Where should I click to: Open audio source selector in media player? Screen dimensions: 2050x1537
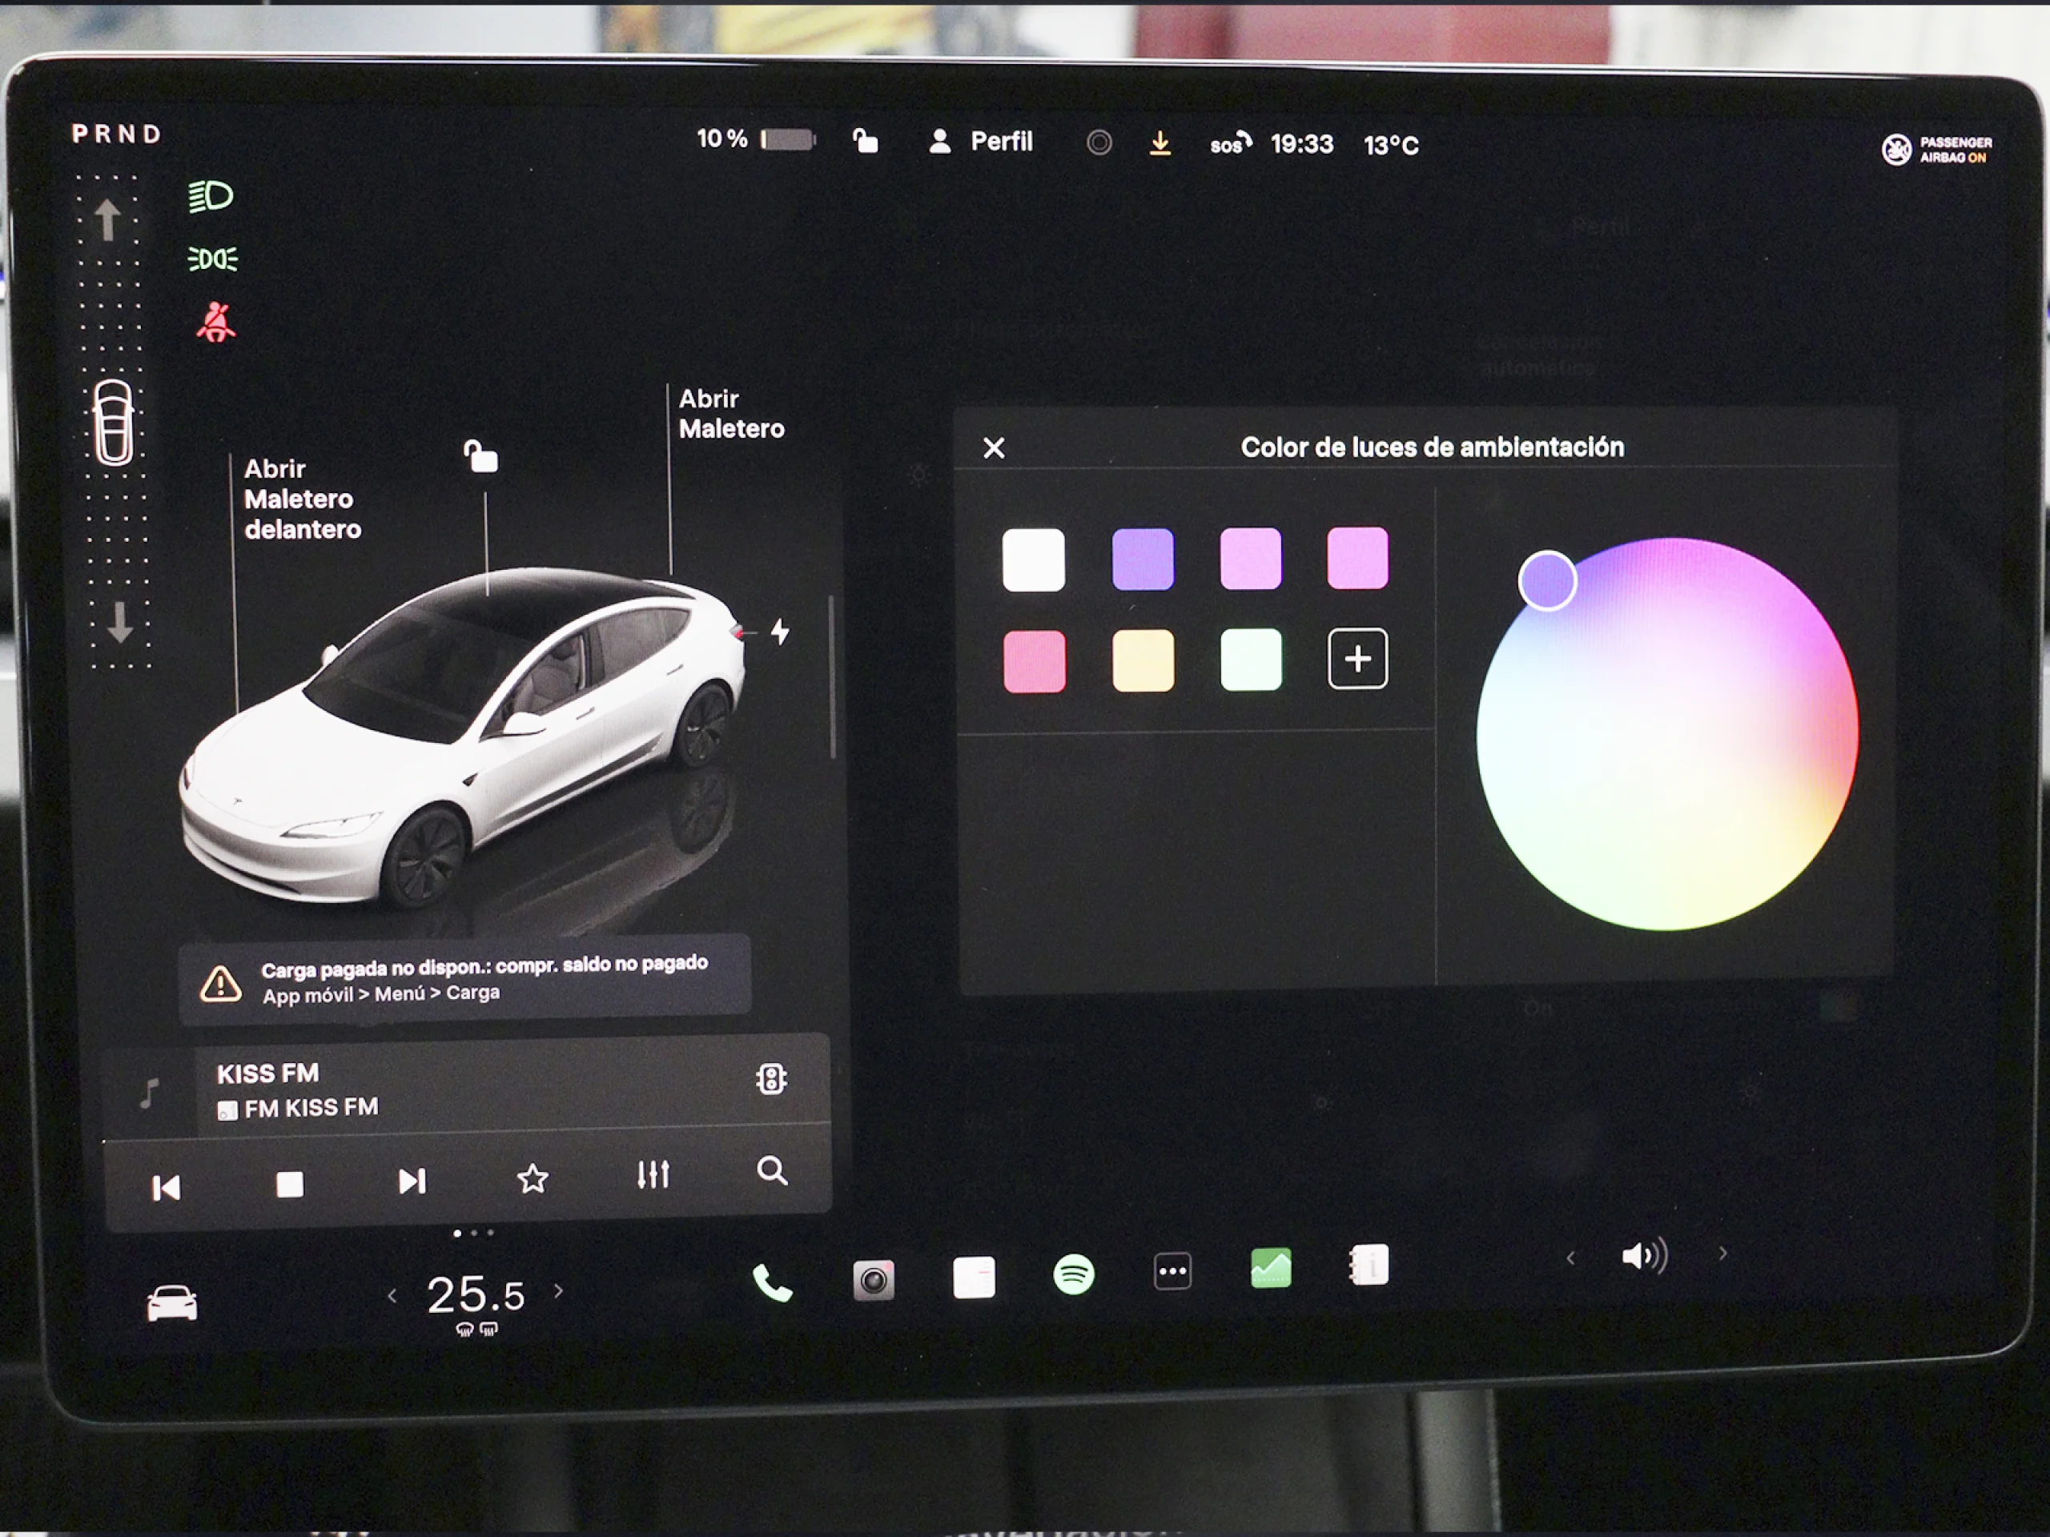pos(774,1077)
